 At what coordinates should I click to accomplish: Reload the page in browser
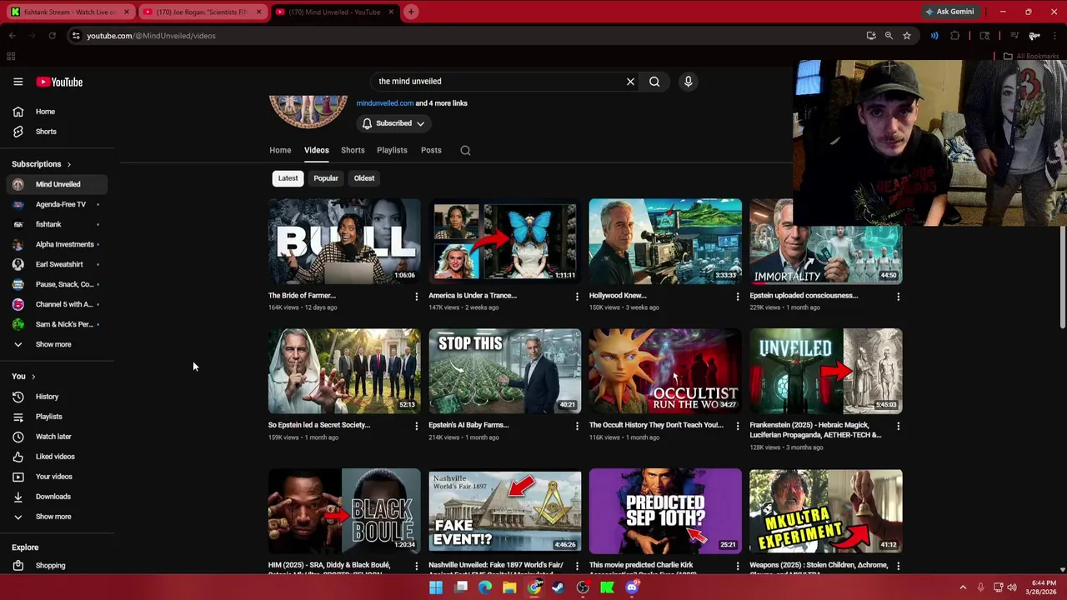[x=52, y=36]
